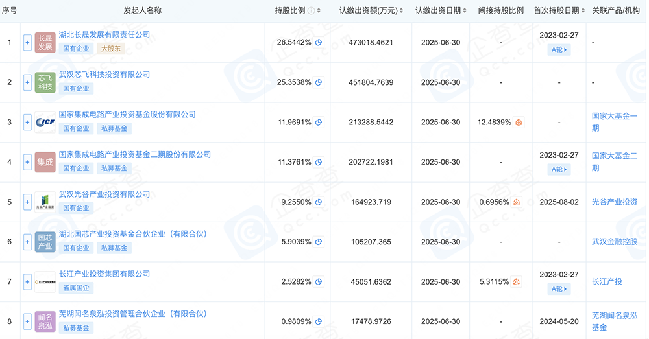Open 武汉光谷产业投资有限公司 company link

pyautogui.click(x=104, y=194)
